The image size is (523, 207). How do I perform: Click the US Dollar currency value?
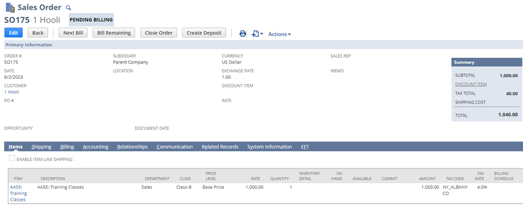coord(232,62)
